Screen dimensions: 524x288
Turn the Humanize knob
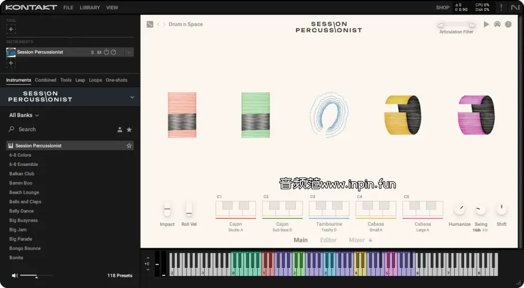pyautogui.click(x=459, y=210)
